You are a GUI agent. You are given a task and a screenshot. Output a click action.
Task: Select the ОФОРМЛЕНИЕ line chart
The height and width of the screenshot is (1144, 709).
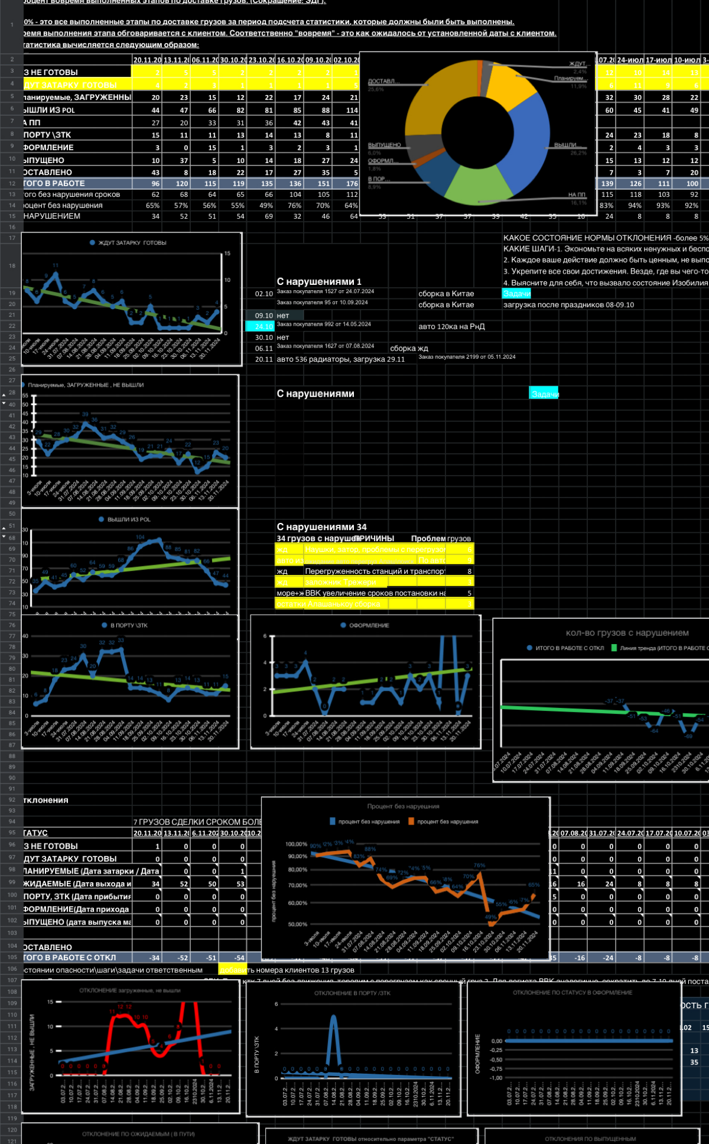click(366, 682)
